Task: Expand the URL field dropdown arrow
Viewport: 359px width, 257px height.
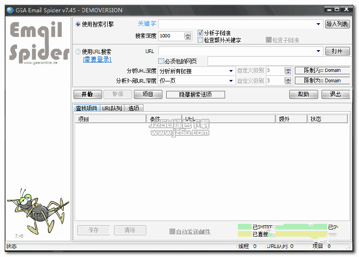Action: [318, 51]
